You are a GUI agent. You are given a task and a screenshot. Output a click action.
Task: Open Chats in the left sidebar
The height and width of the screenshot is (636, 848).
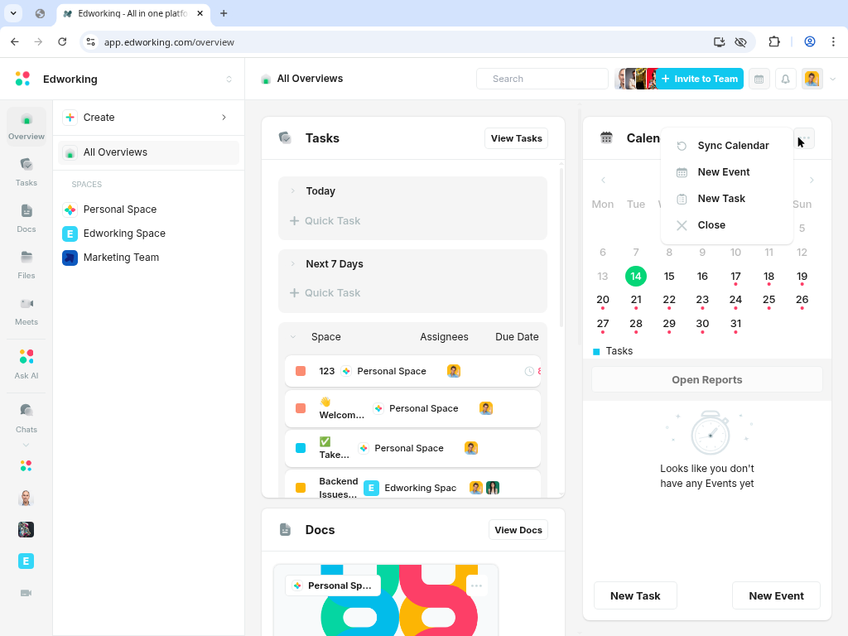[26, 417]
